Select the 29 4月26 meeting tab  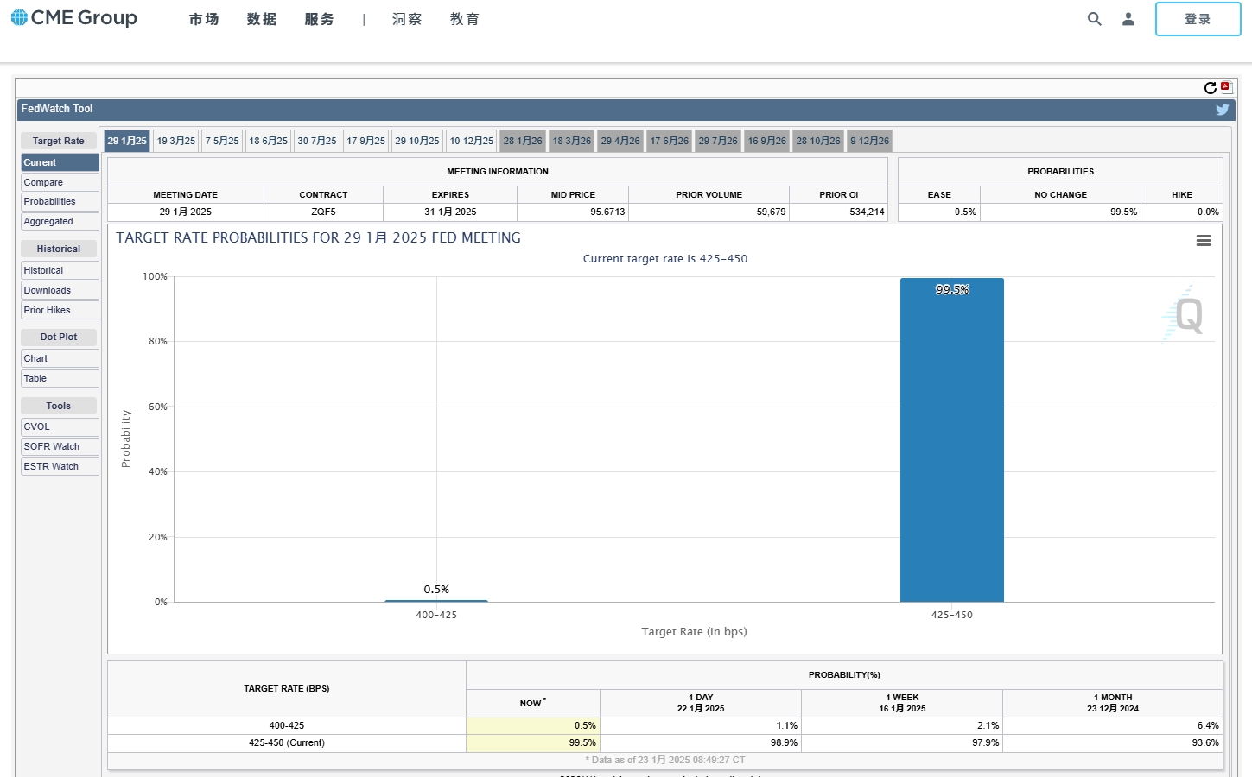click(x=620, y=141)
